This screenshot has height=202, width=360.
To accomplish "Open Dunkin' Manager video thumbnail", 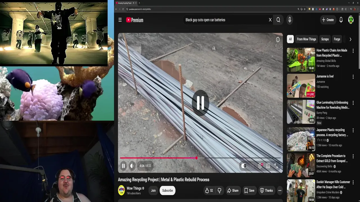I will coord(301,191).
